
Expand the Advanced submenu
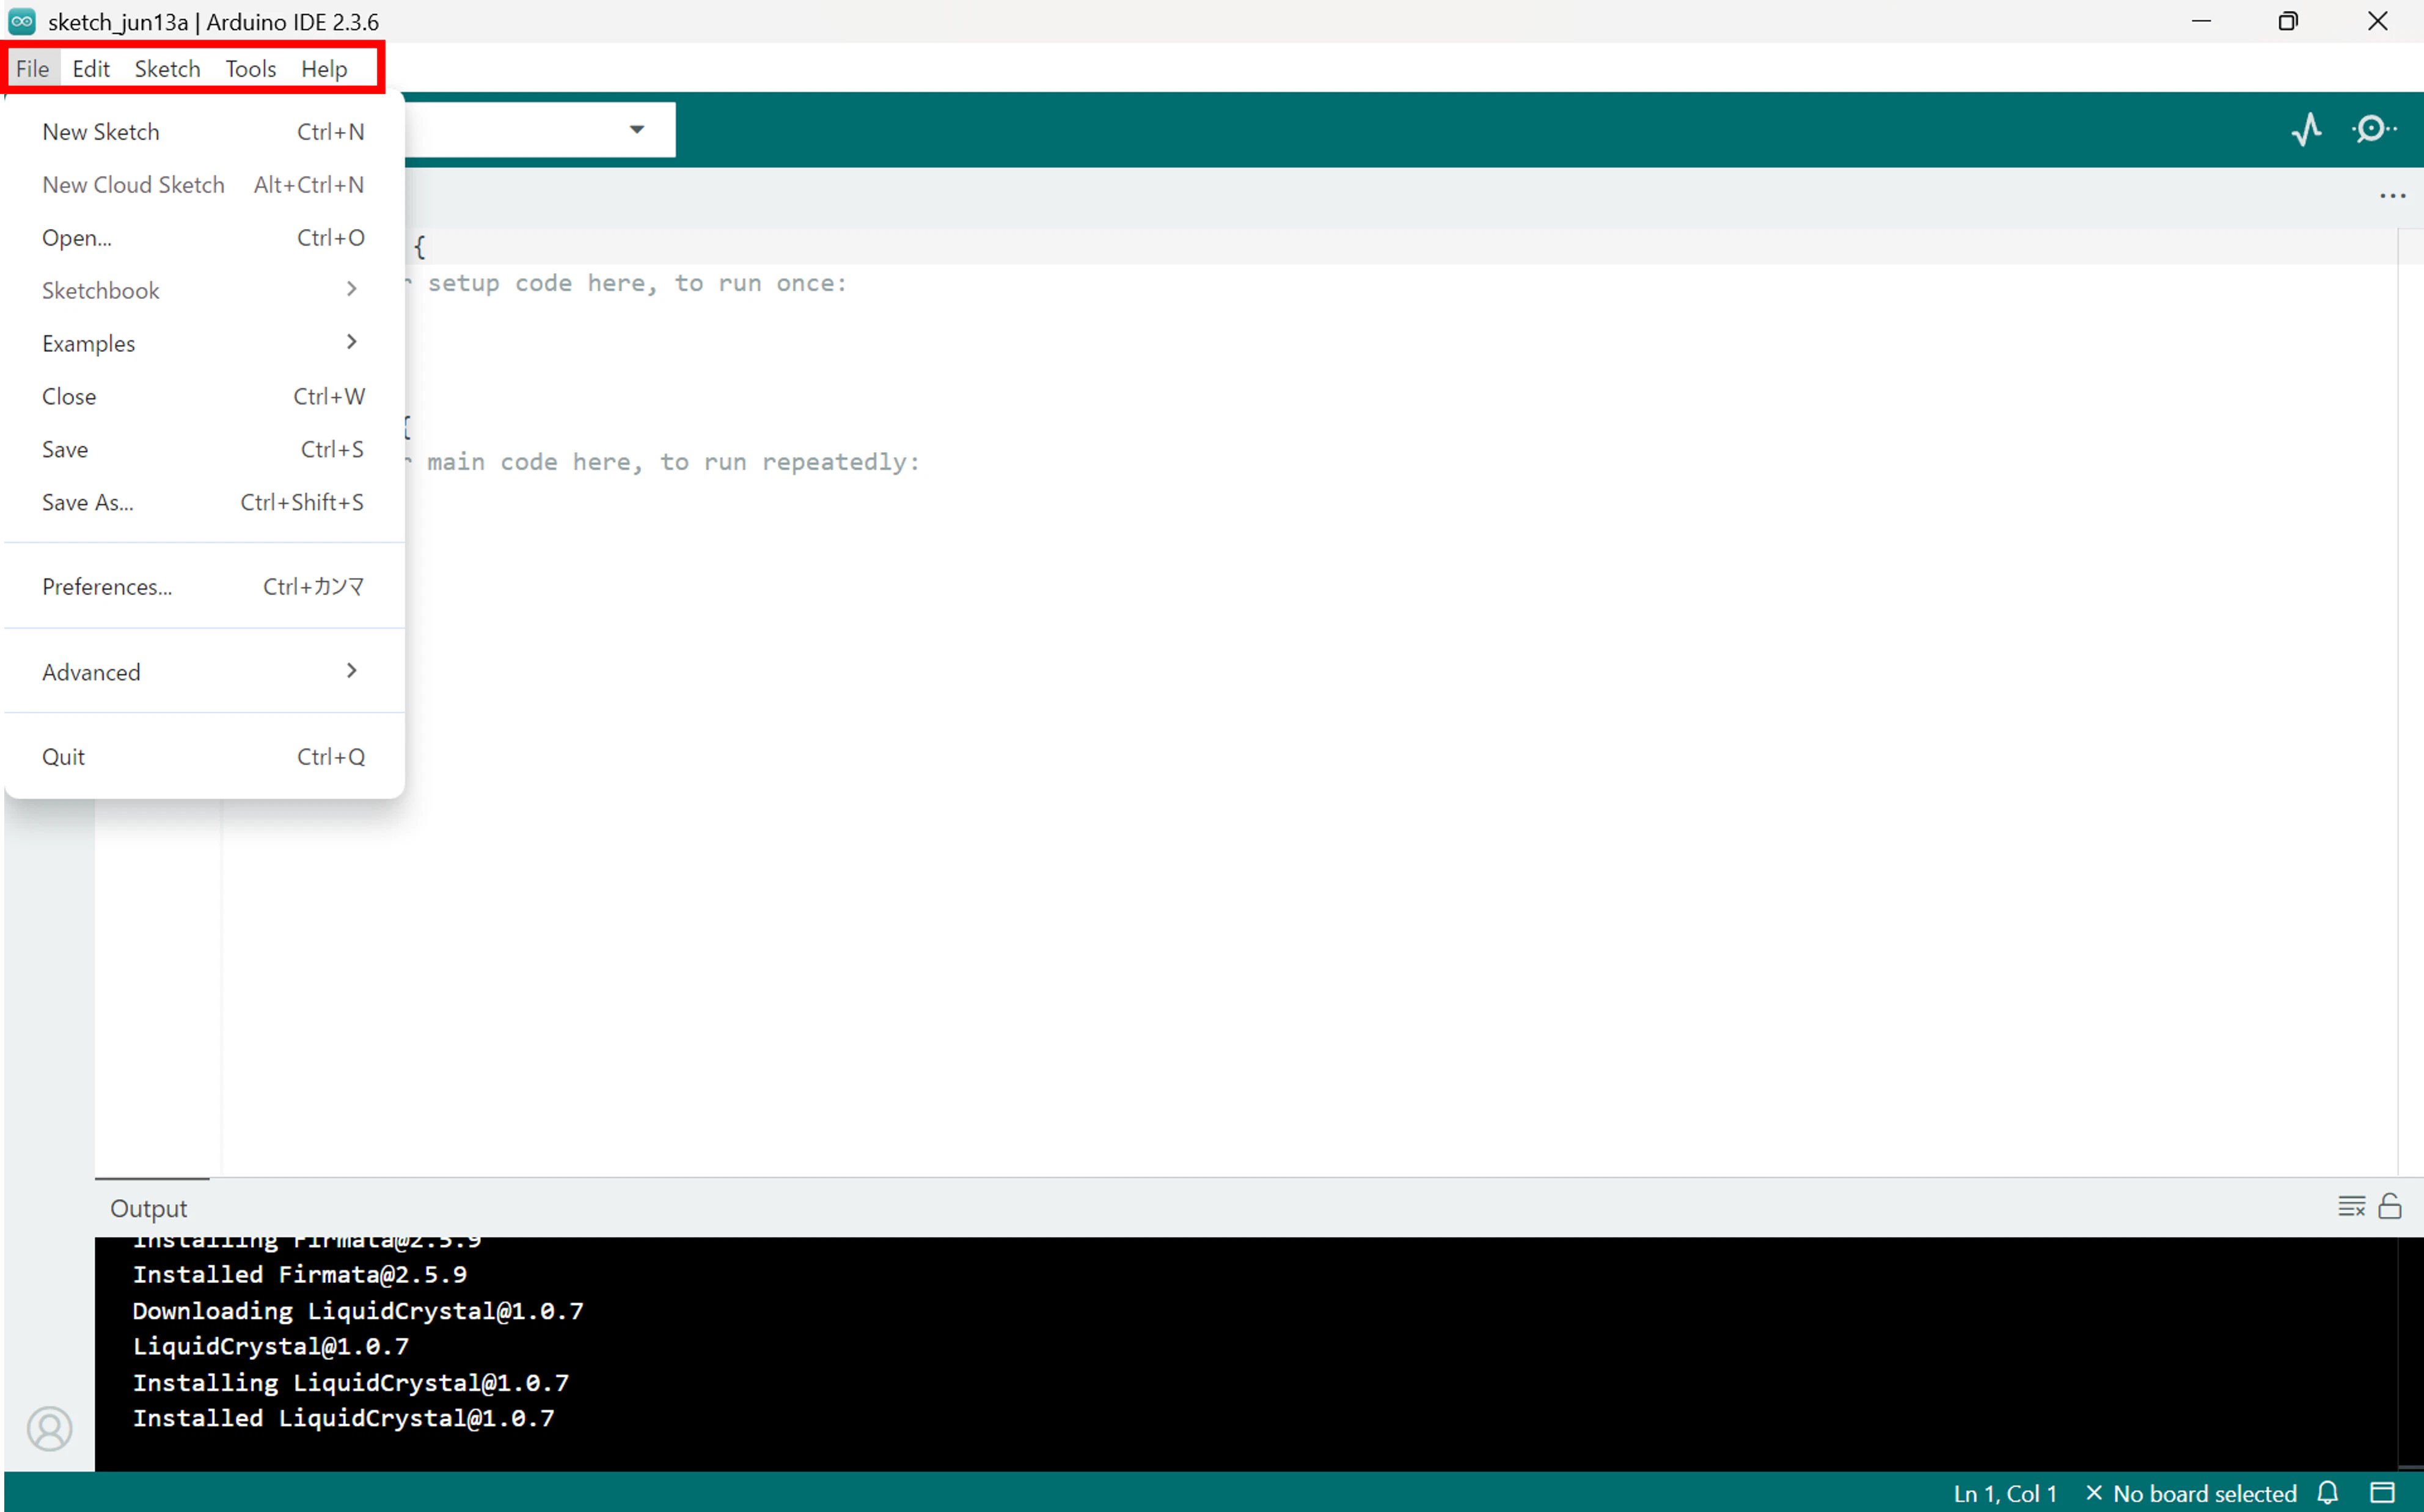pos(204,672)
